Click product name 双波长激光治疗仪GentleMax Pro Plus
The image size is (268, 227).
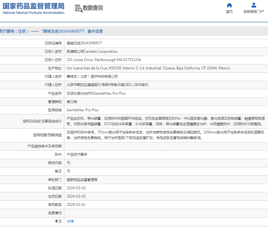click(96, 93)
